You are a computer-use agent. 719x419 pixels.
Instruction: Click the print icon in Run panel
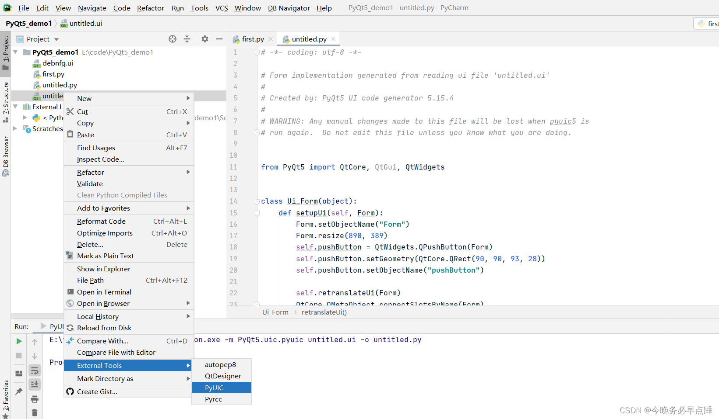pos(35,399)
